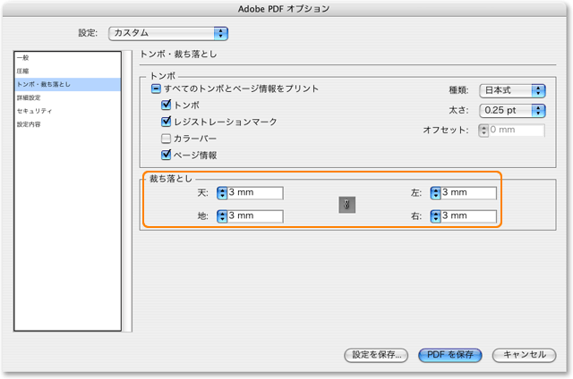Disable the レジストレーションマーク checkbox
This screenshot has height=379, width=573.
pos(166,122)
